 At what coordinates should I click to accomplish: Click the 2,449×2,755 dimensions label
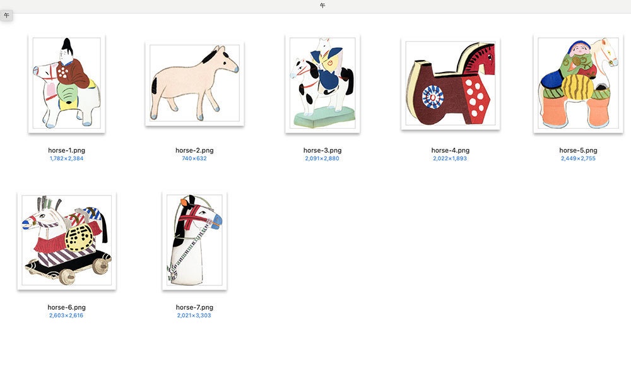(x=578, y=158)
